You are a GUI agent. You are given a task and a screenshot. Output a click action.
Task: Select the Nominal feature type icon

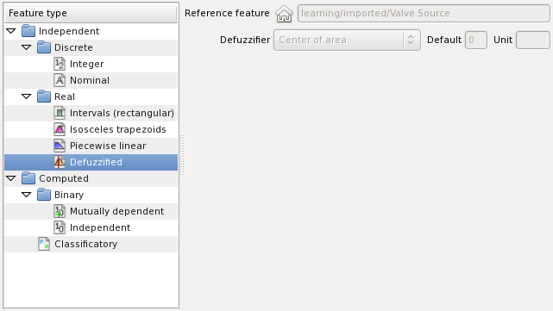pos(60,80)
